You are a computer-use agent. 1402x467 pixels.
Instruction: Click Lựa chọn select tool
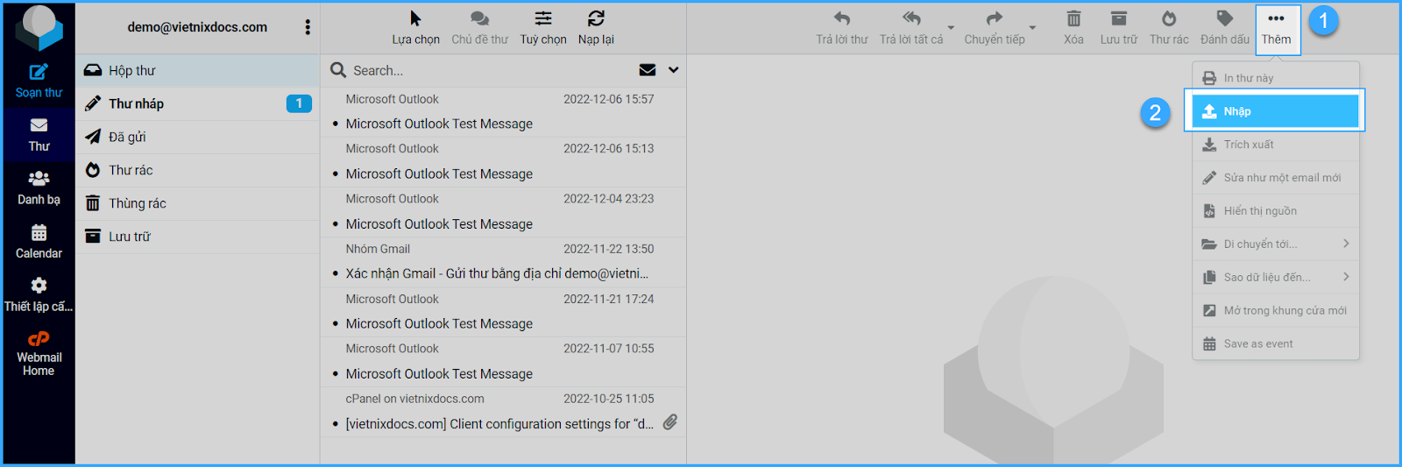[x=415, y=27]
